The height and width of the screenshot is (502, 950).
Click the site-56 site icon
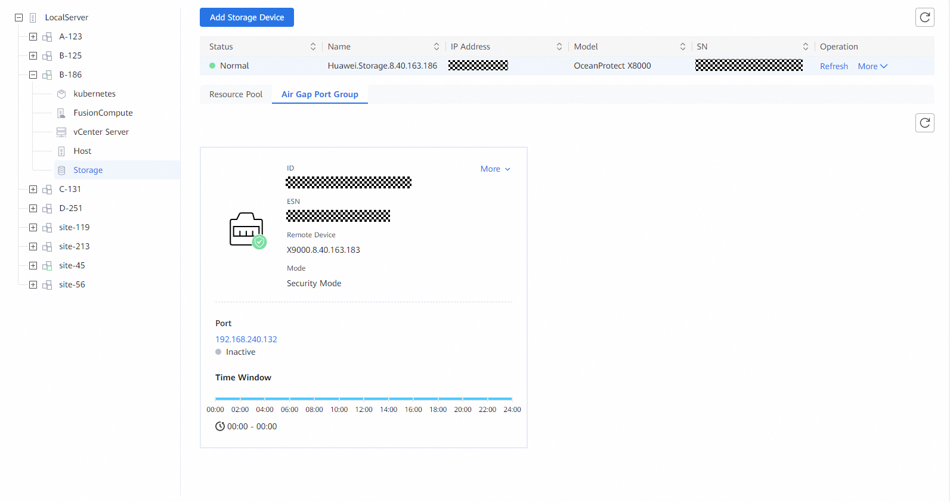(x=47, y=285)
